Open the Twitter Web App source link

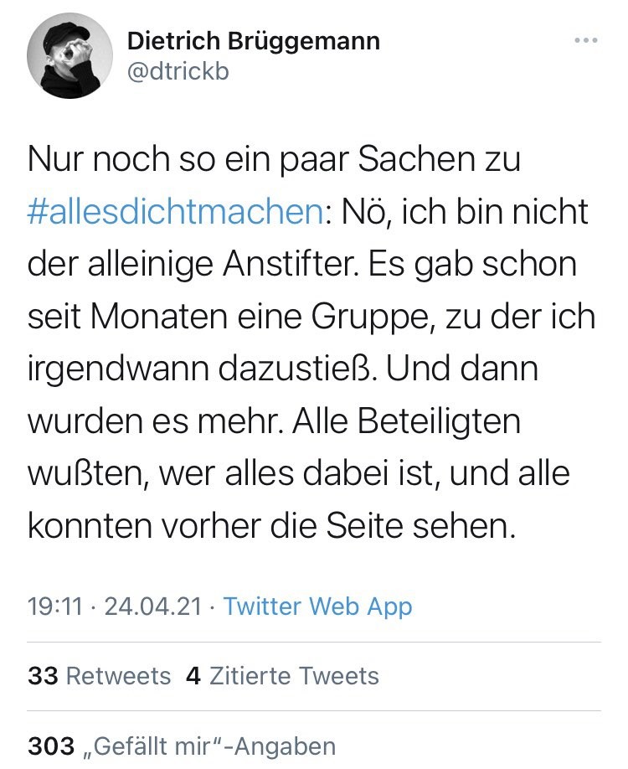coord(318,606)
